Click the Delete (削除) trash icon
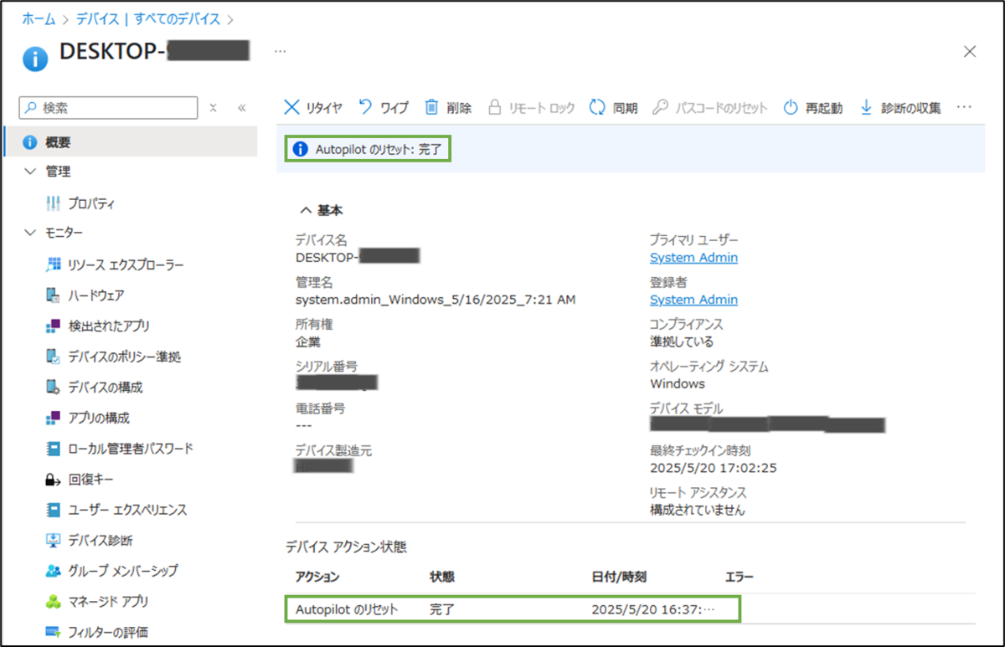This screenshot has width=1005, height=647. tap(431, 107)
